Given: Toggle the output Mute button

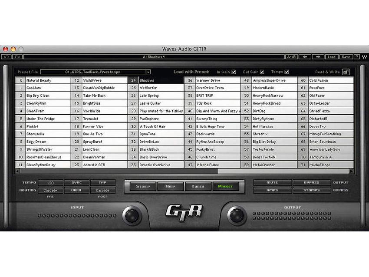Looking at the screenshot, I should click(x=272, y=183).
